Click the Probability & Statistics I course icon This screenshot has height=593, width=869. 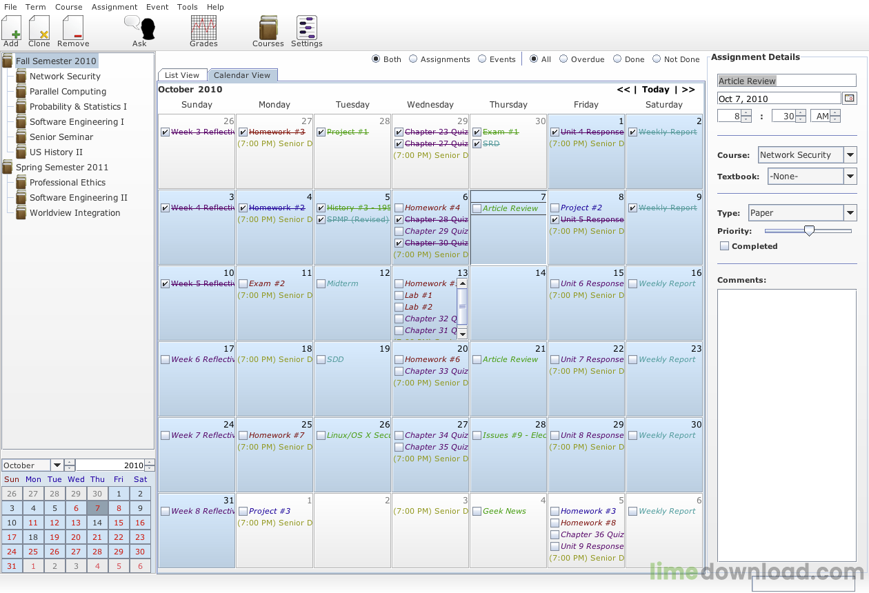point(21,106)
